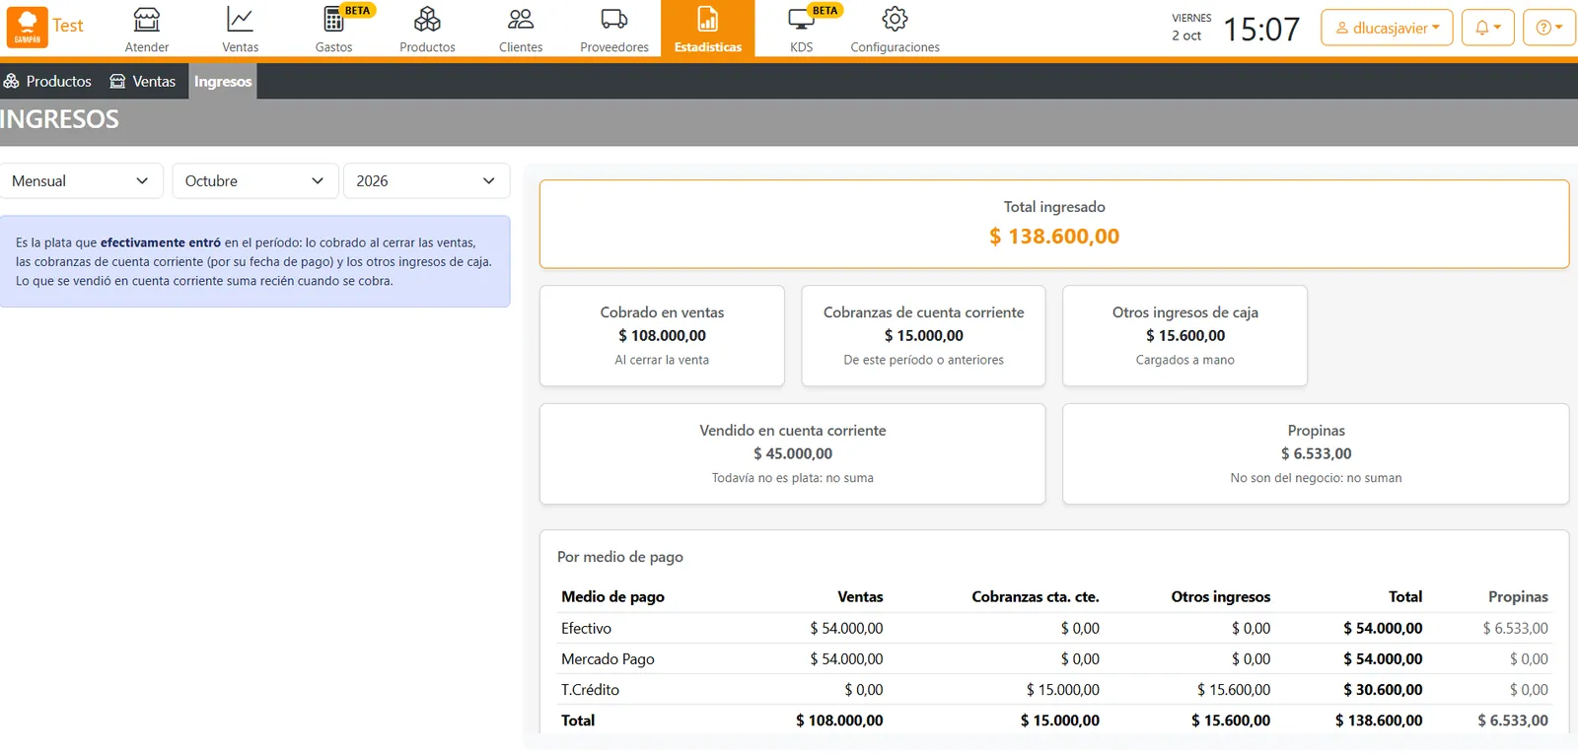
Task: Click the Vendido en cuenta corriente card
Action: (x=793, y=453)
